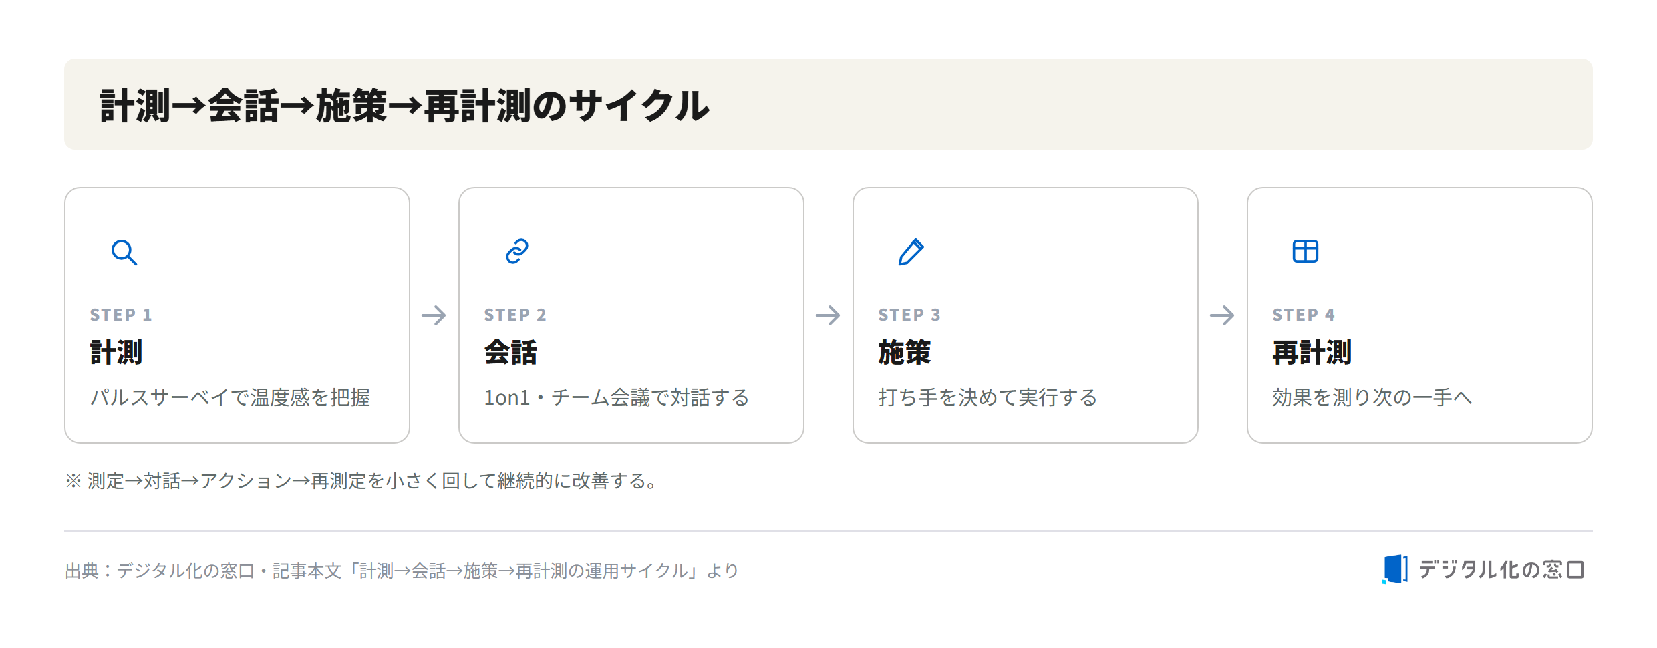Click the 1on1・チーム会議で対話する description
The height and width of the screenshot is (648, 1657).
point(617,397)
